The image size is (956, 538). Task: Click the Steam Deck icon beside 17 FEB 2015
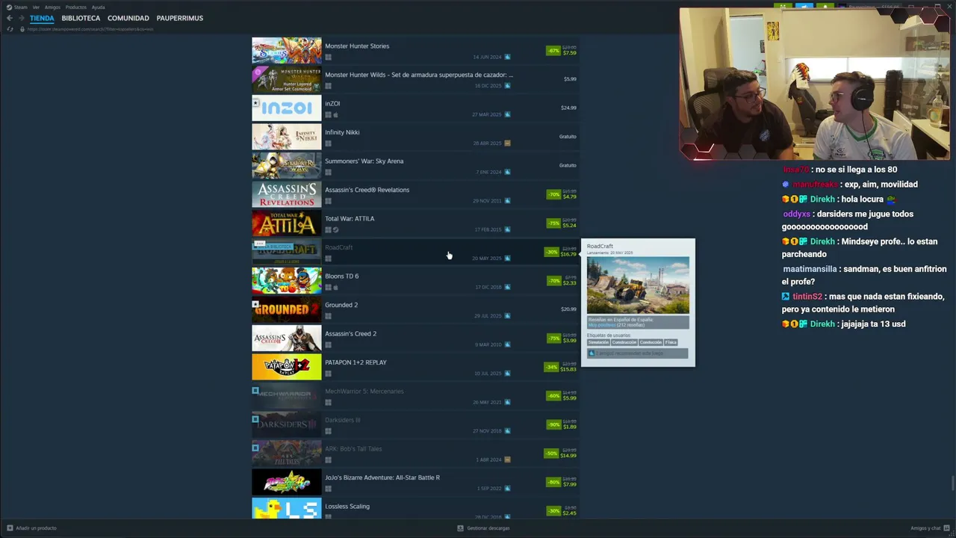coord(507,229)
